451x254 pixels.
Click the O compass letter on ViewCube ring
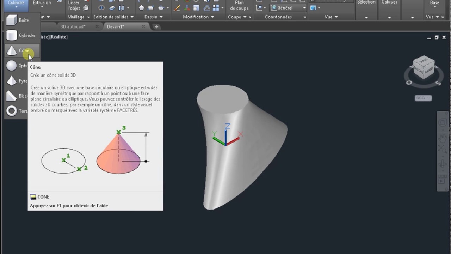pyautogui.click(x=409, y=83)
